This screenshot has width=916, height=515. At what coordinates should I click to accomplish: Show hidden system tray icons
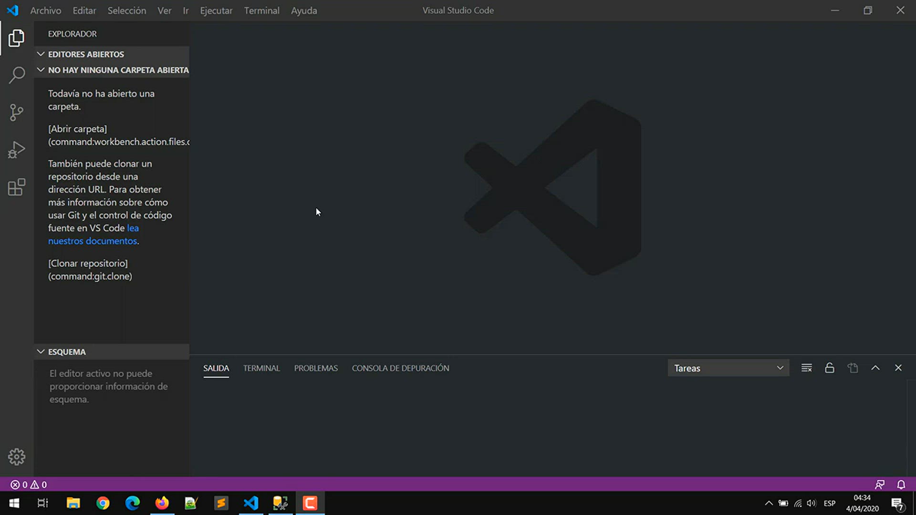point(769,503)
